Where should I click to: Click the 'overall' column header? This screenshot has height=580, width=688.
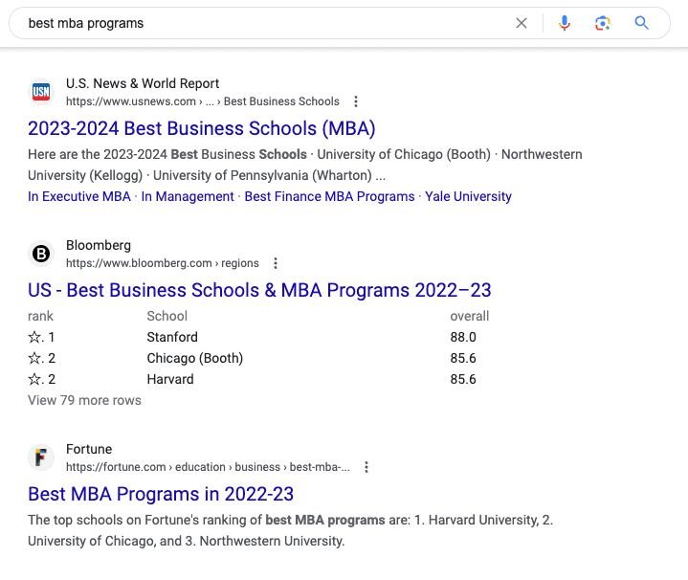pos(470,316)
